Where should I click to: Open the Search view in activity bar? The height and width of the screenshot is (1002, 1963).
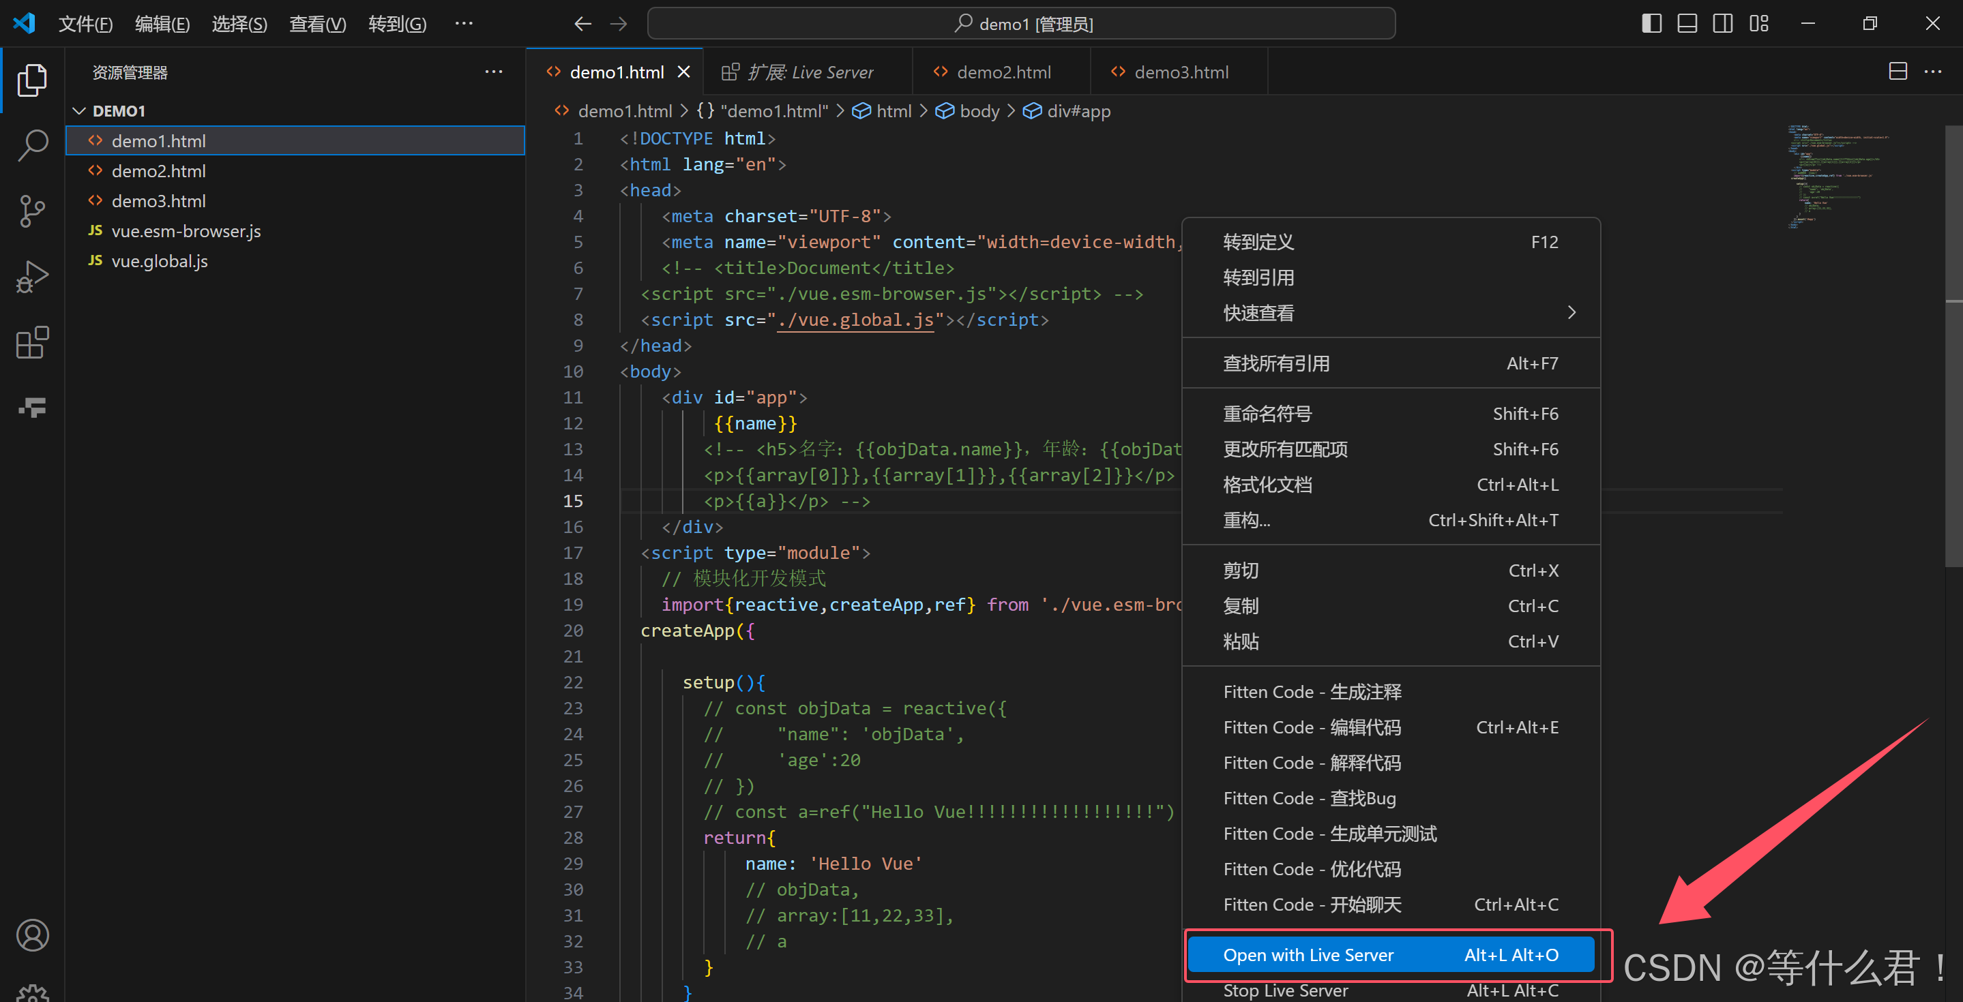coord(32,145)
